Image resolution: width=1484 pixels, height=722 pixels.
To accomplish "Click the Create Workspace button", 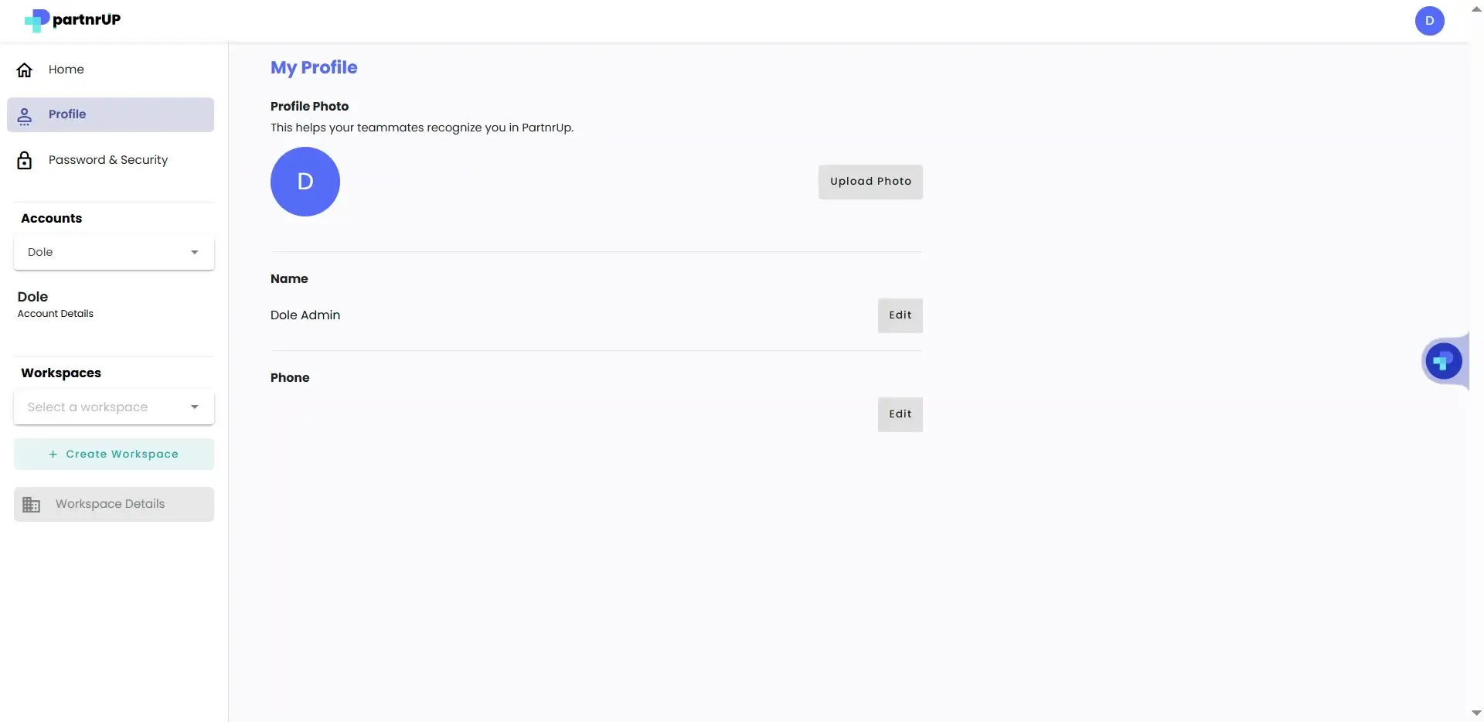I will pos(113,454).
